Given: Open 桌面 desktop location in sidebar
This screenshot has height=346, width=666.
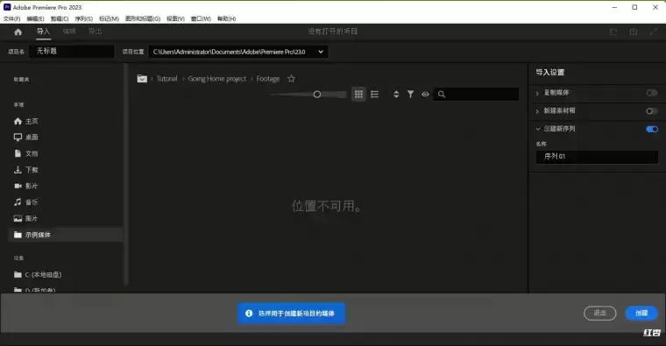Looking at the screenshot, I should 26,138.
